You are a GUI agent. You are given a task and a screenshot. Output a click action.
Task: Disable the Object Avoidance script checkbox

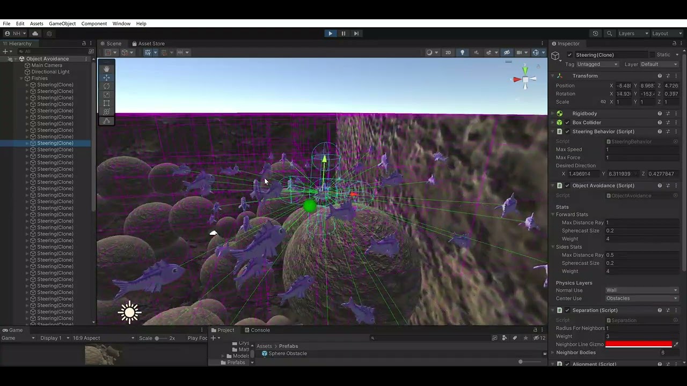pos(567,186)
